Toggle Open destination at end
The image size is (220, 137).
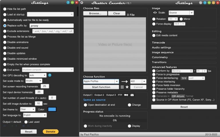85,105
